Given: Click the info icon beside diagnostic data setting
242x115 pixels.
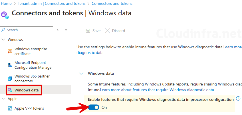Looking at the screenshot, I should (238, 99).
